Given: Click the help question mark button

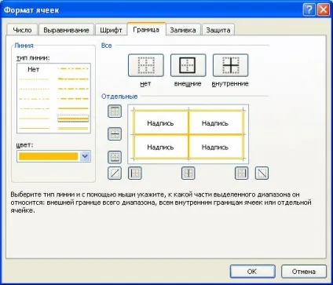Looking at the screenshot, I should [309, 10].
